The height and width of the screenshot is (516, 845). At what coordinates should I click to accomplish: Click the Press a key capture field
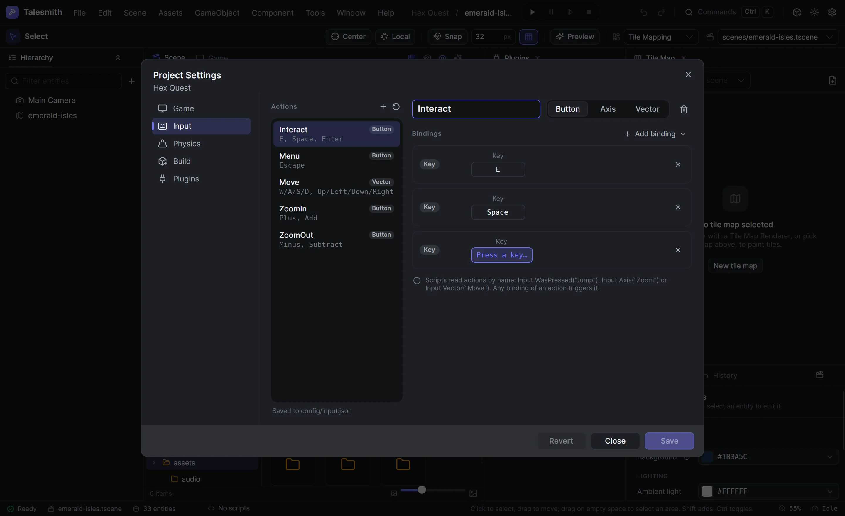501,255
